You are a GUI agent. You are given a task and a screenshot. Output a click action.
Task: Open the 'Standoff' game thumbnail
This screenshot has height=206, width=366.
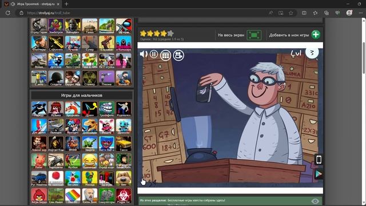[124, 78]
